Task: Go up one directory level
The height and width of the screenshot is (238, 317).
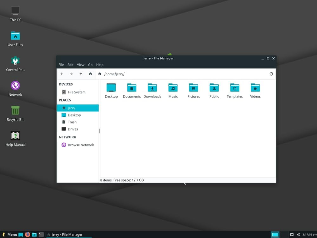Action: coord(81,74)
